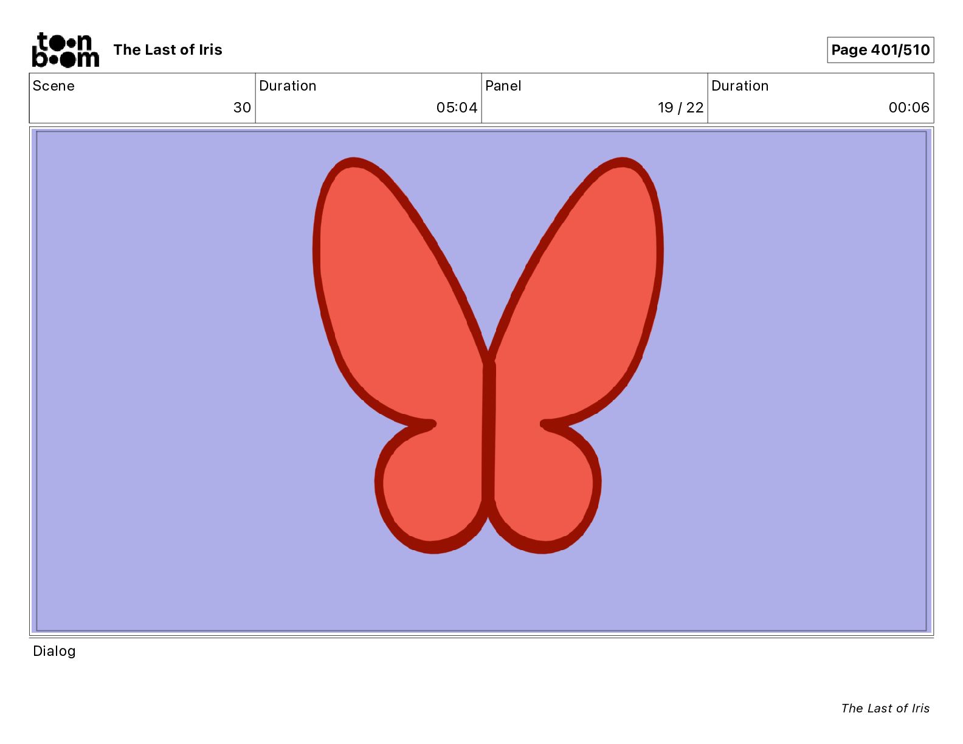The height and width of the screenshot is (744, 963).
Task: Click the 'Duration' label beside Scene
Action: (288, 86)
